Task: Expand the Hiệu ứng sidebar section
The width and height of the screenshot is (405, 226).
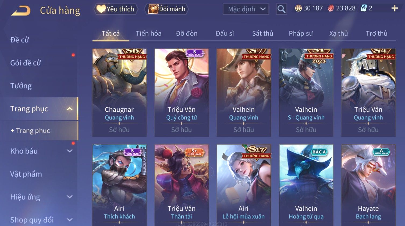Action: [x=70, y=197]
